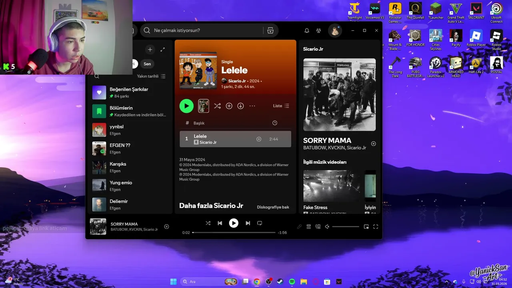Click the magnifier icon in Spotify search
The height and width of the screenshot is (288, 512).
[x=147, y=30]
